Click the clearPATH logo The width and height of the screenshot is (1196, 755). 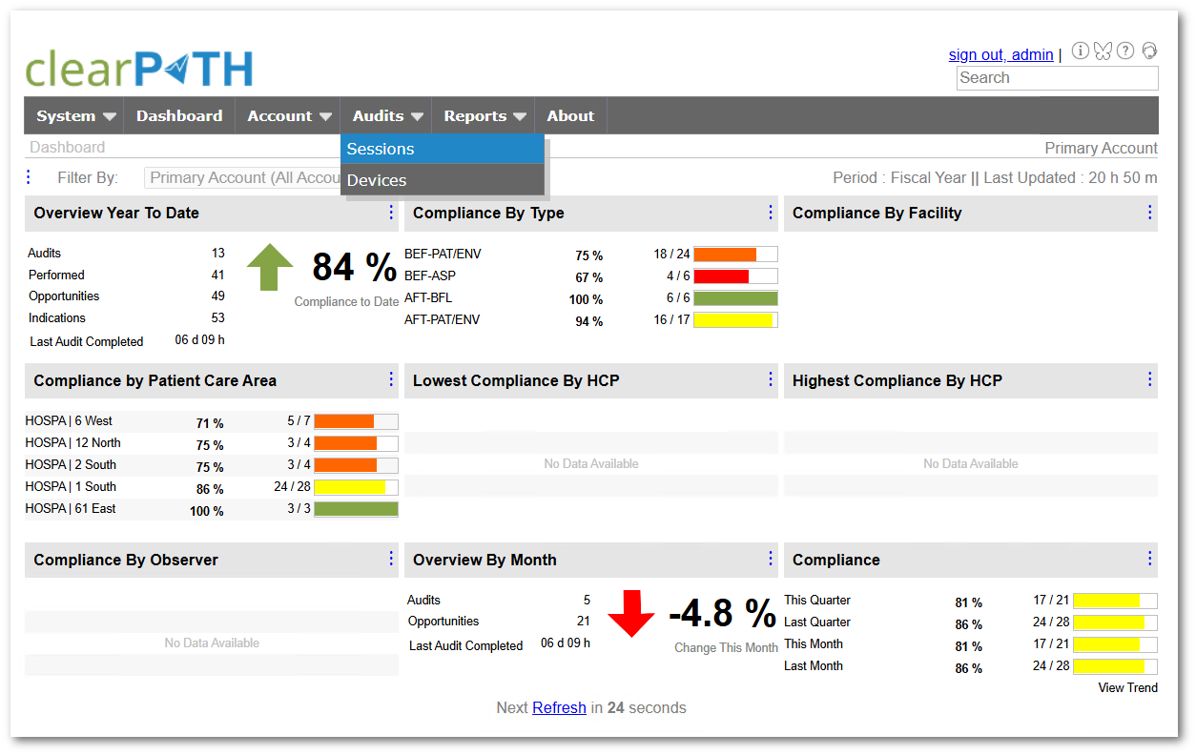139,69
